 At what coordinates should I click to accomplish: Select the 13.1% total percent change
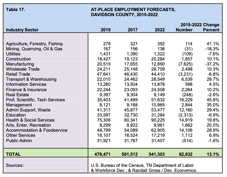tap(212, 154)
